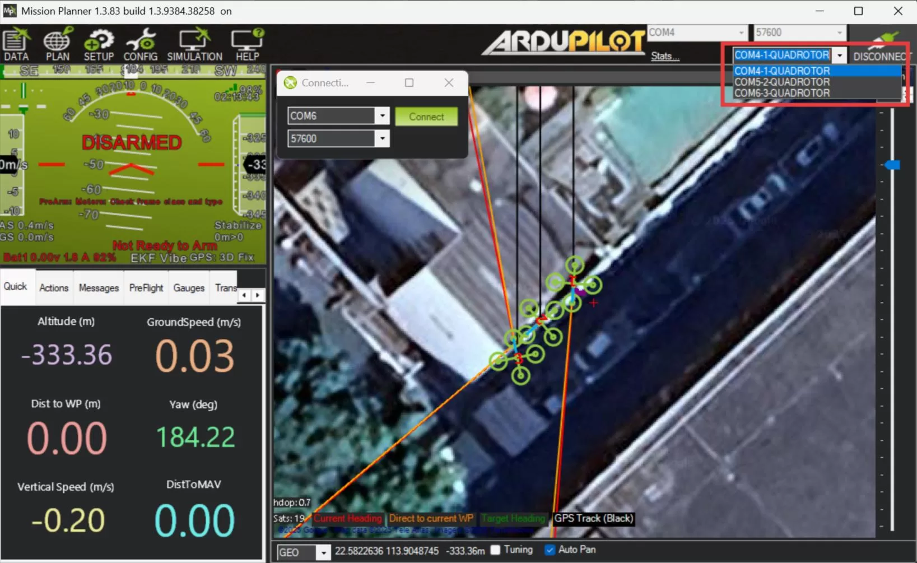
Task: Click the Vertical Speed value -0.20
Action: (x=68, y=520)
